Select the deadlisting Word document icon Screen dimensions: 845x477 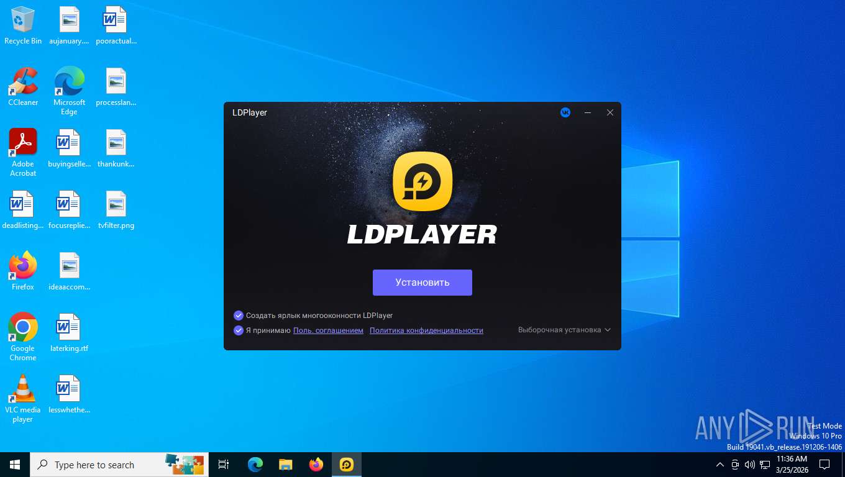pyautogui.click(x=23, y=210)
